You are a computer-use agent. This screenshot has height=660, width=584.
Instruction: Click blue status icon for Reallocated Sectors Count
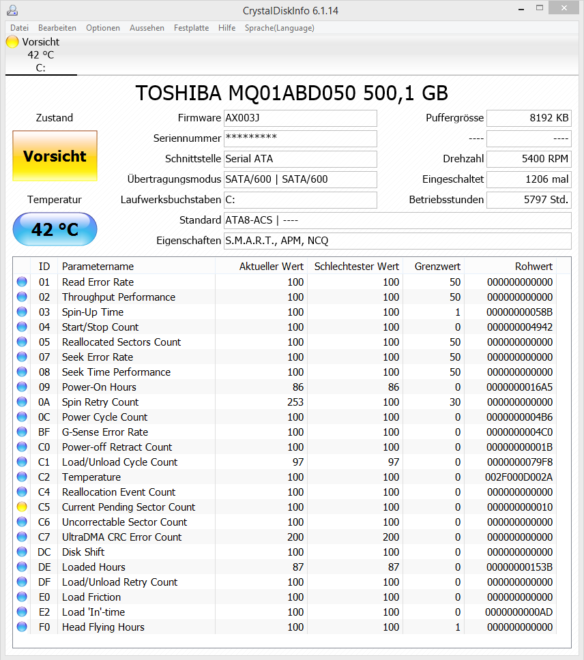coord(22,342)
